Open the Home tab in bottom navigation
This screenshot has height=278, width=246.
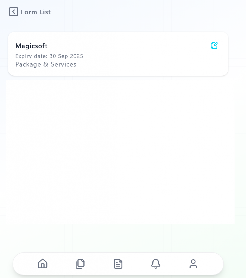[43, 264]
